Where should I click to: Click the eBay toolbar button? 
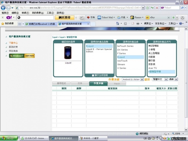(x=150, y=18)
